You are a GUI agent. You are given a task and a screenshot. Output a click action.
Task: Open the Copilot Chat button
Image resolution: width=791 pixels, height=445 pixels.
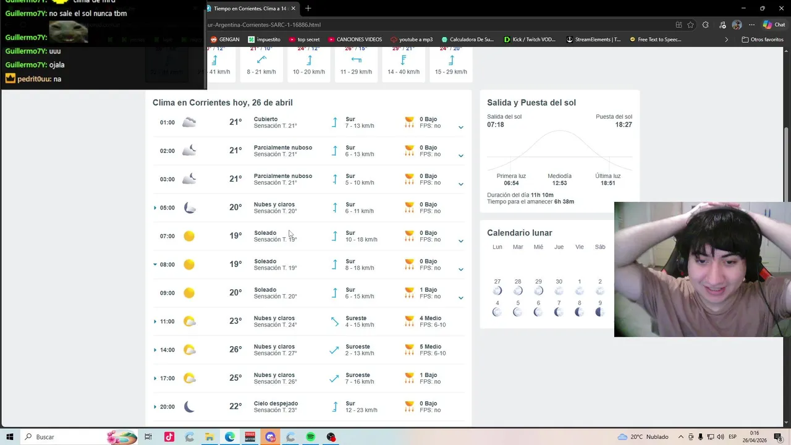[x=774, y=25]
